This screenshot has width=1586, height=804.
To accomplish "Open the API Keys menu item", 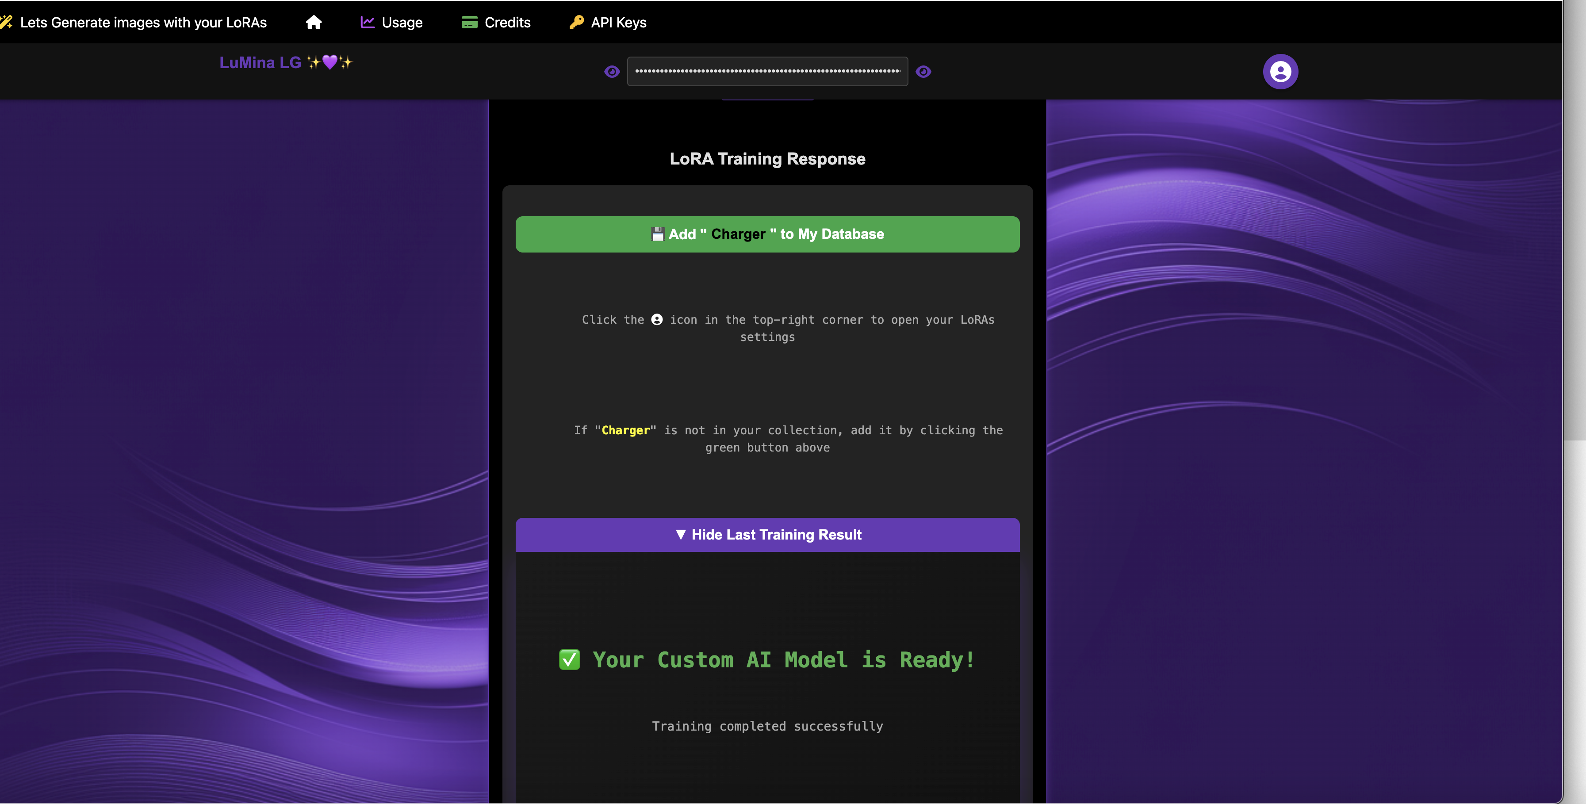I will [618, 22].
